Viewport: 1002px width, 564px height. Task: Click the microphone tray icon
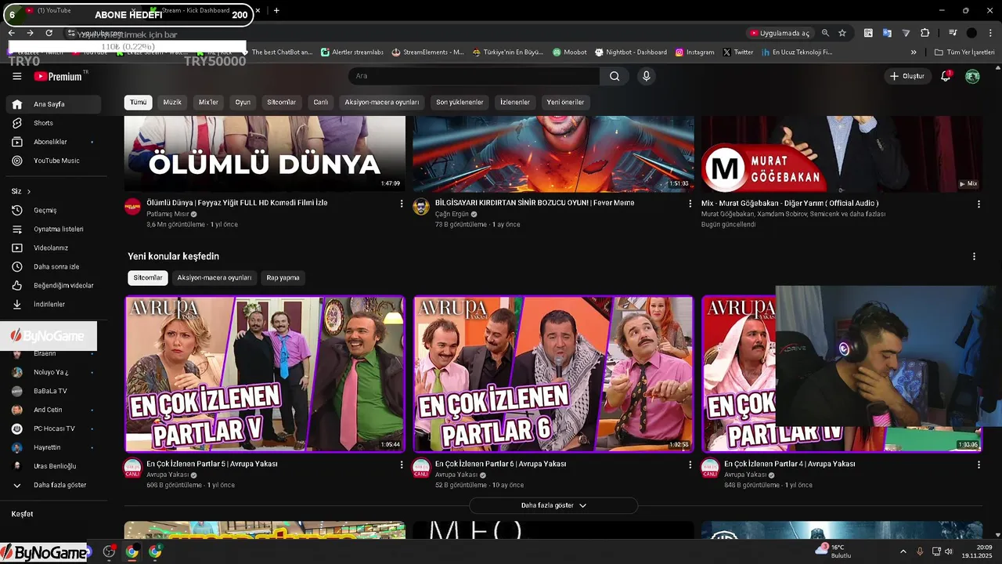point(920,551)
